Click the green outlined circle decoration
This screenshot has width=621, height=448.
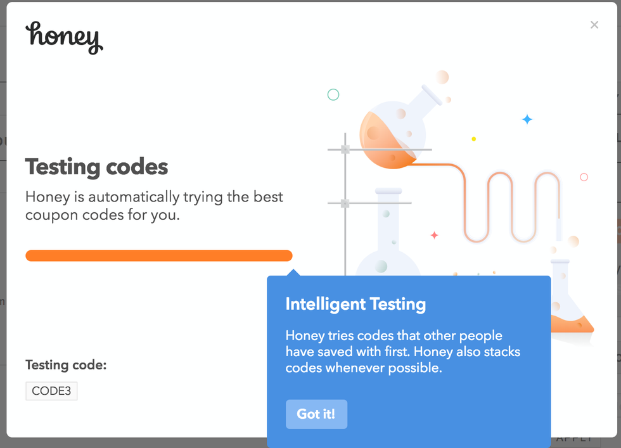[x=333, y=95]
